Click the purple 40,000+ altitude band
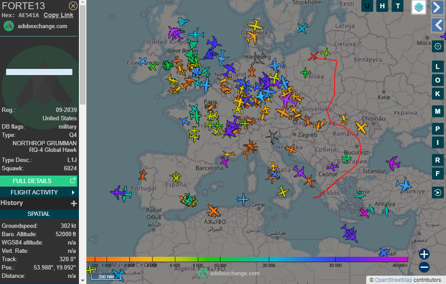This screenshot has width=446, height=284. (x=400, y=259)
